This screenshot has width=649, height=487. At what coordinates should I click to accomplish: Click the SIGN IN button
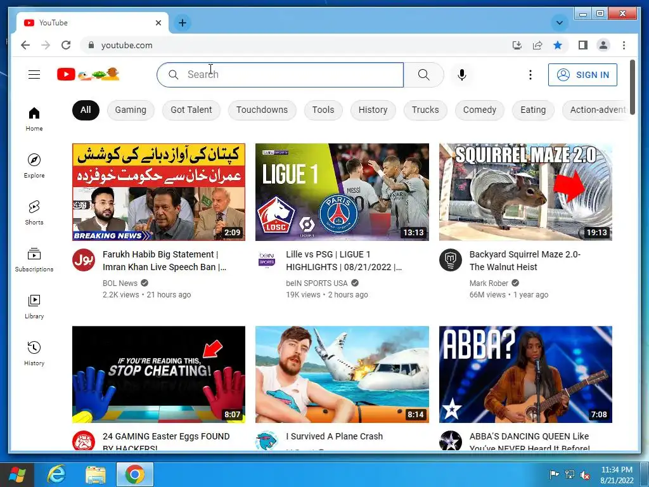pos(582,75)
